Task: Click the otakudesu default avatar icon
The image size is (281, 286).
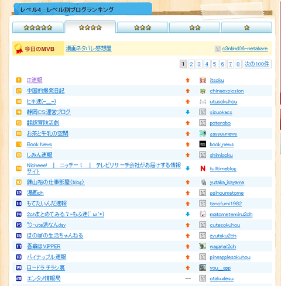Action: coord(203,278)
